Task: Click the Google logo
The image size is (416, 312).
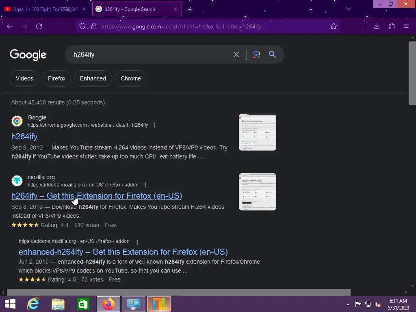Action: [28, 55]
